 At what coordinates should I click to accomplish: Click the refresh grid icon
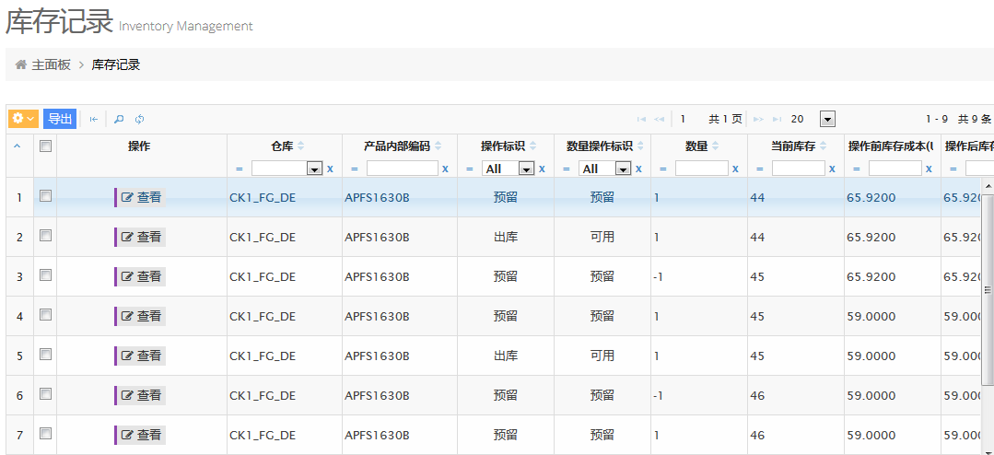(x=139, y=119)
